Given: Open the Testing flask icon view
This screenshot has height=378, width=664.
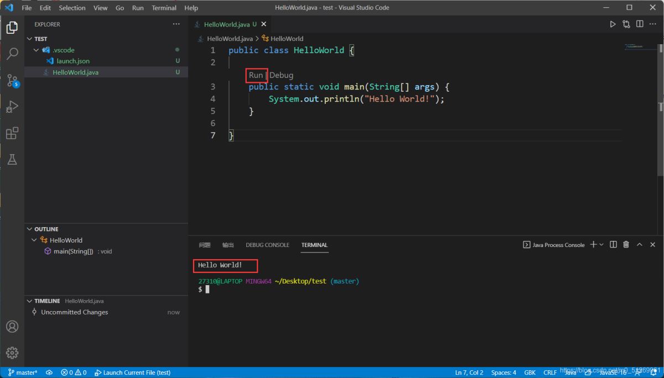Looking at the screenshot, I should coord(12,159).
